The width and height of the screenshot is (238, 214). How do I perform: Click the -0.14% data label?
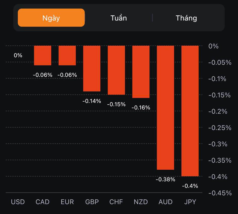click(92, 101)
